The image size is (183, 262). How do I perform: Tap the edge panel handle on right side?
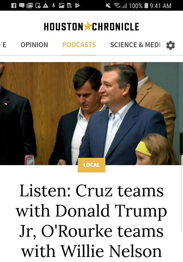pyautogui.click(x=182, y=193)
